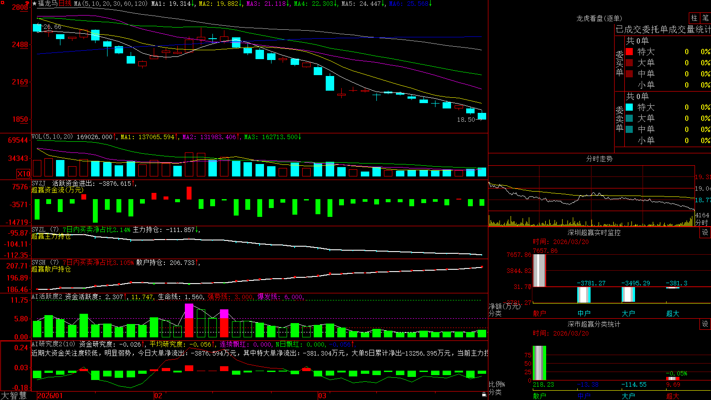The width and height of the screenshot is (711, 400).
Task: Open 设 settings for 深圳超赢实时监控 panel
Action: tap(705, 232)
